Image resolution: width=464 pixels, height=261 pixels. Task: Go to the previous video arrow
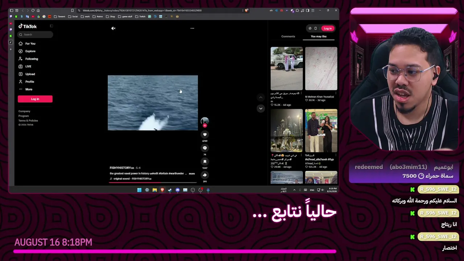point(261,98)
